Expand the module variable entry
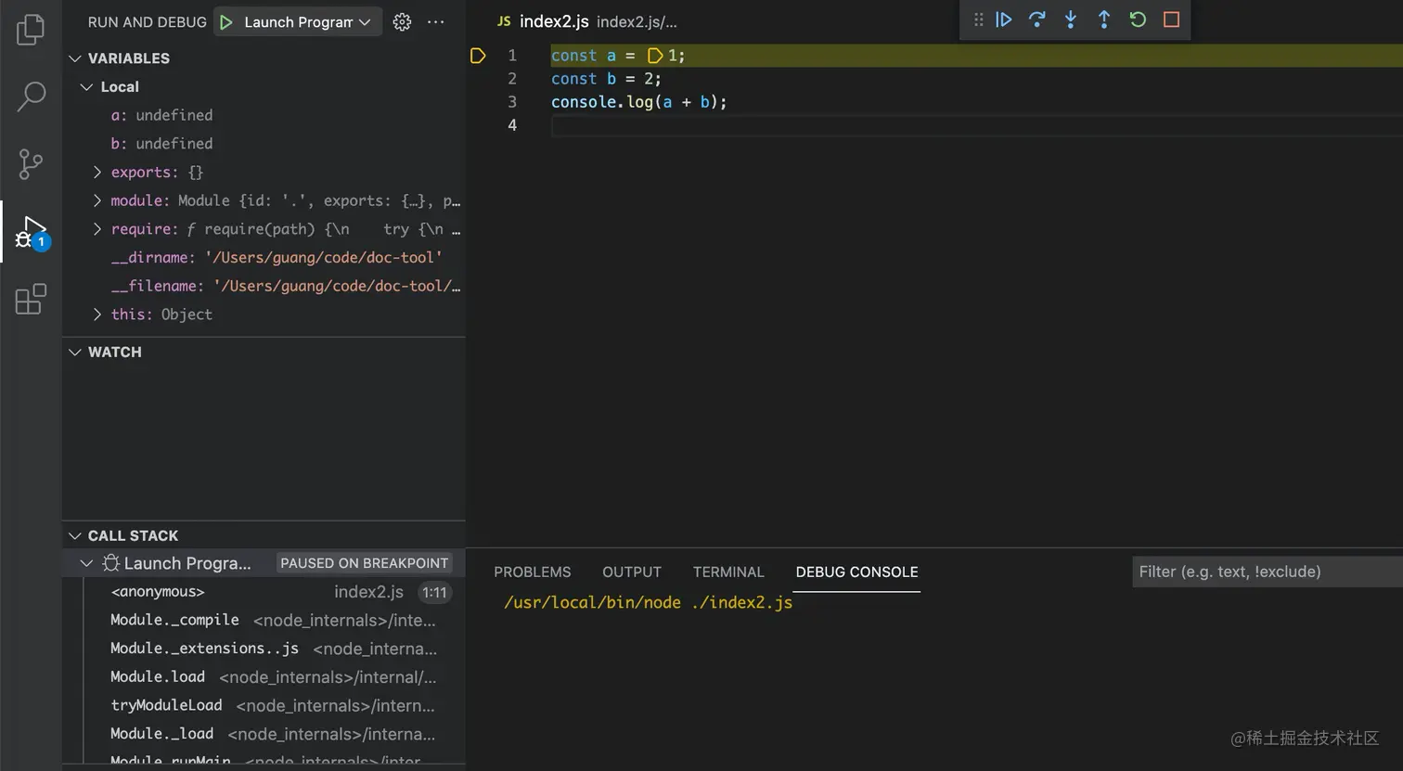Screen dimensions: 1403x771 (x=97, y=200)
